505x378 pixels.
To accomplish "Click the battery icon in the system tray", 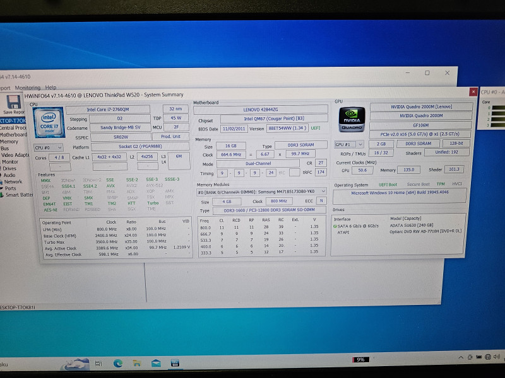I will coord(479,357).
